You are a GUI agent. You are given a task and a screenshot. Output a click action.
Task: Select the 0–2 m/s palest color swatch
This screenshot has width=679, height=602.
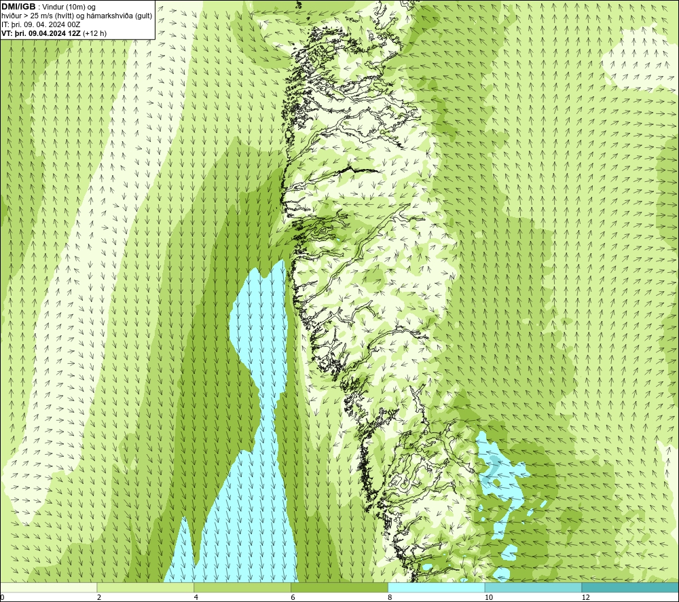click(x=48, y=587)
